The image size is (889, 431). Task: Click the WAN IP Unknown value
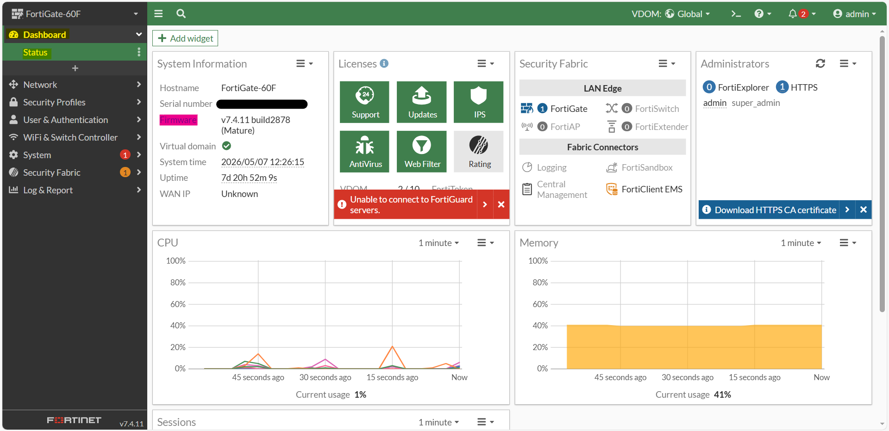(x=239, y=194)
